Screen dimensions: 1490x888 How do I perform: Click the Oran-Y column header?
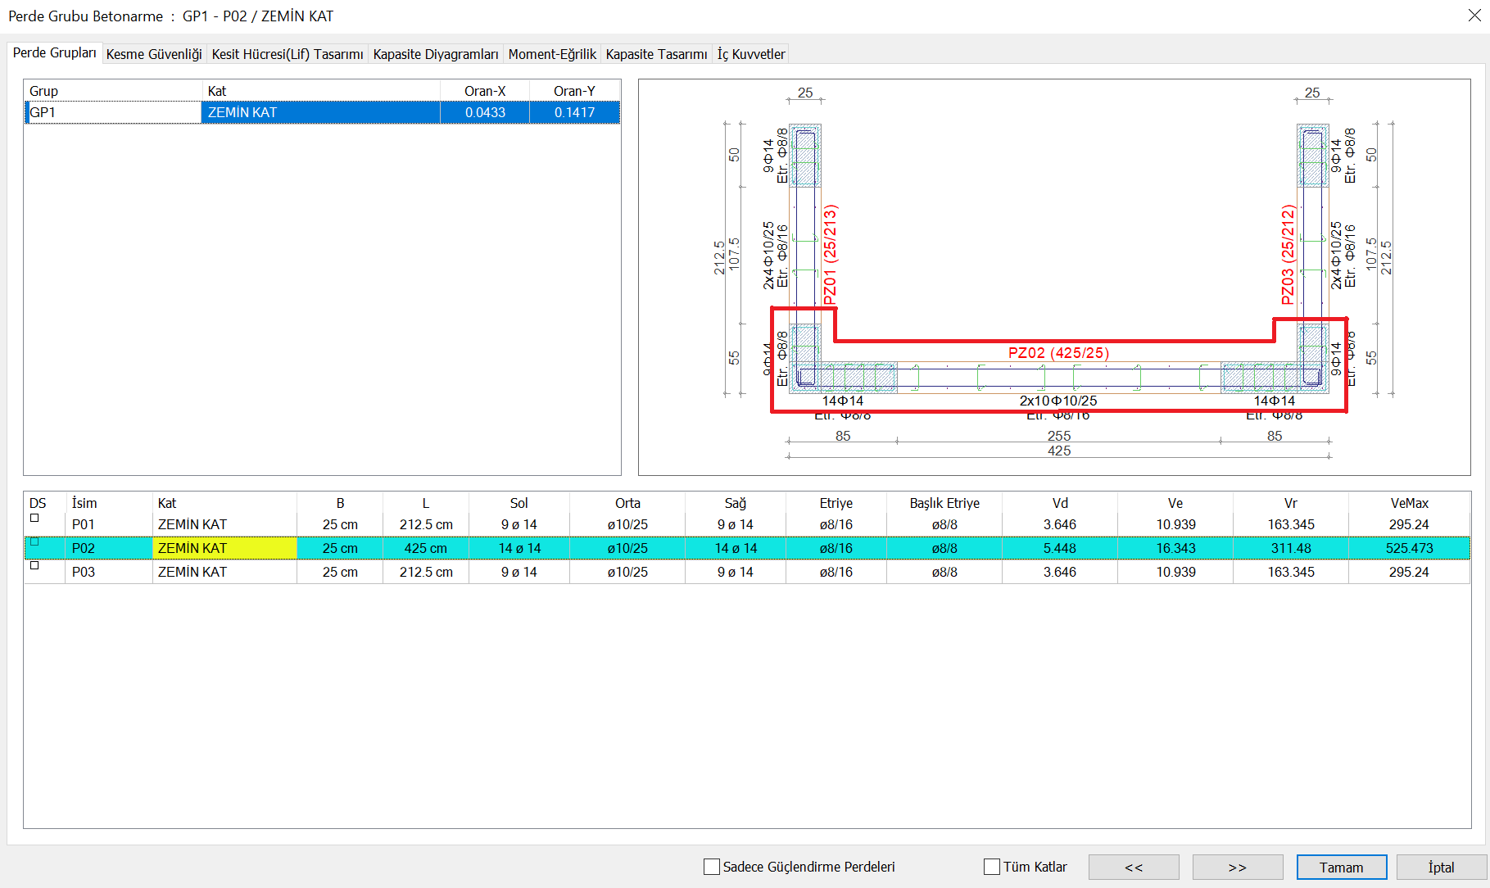(574, 91)
